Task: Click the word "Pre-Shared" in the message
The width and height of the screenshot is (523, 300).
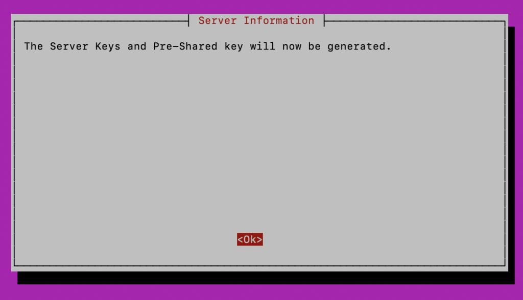Action: [x=185, y=46]
